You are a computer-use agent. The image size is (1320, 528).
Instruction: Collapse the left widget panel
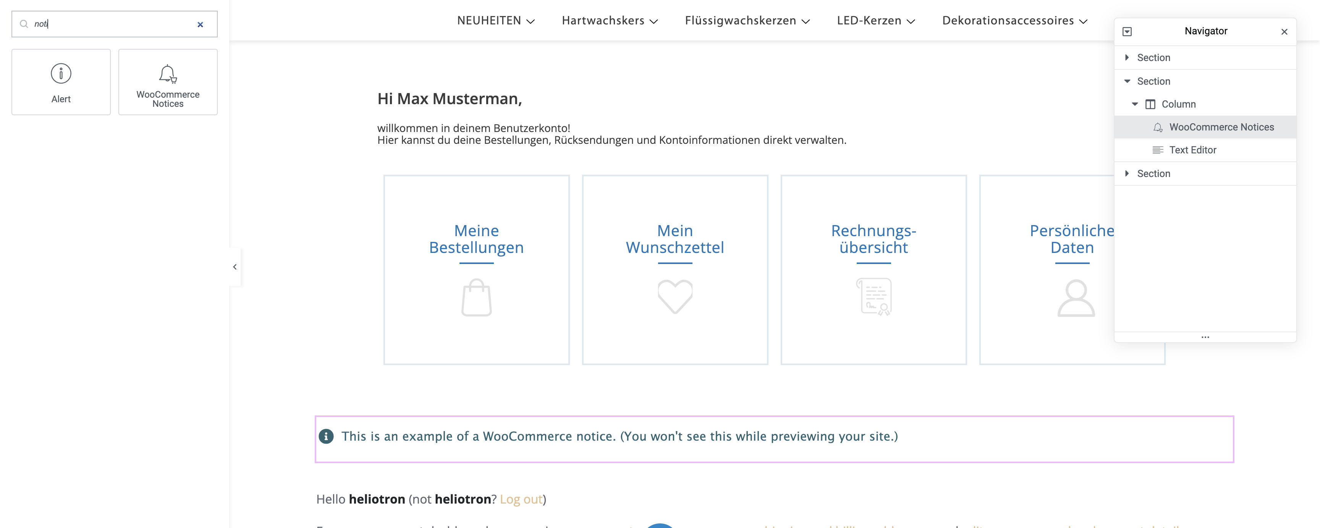click(235, 267)
